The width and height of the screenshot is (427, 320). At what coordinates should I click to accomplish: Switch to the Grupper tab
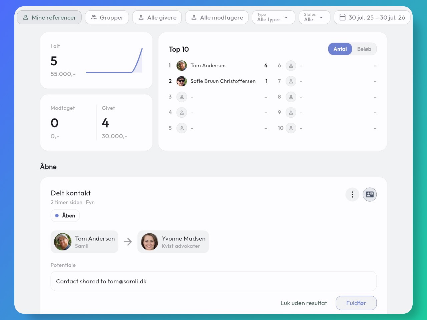tap(107, 17)
